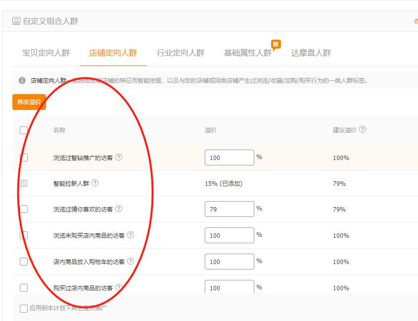The image size is (418, 321).
Task: Click the orange 修改溢价 button
Action: click(28, 103)
